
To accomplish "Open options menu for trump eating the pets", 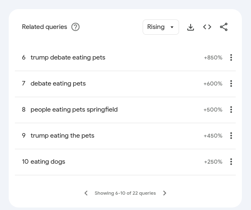I will [x=231, y=136].
